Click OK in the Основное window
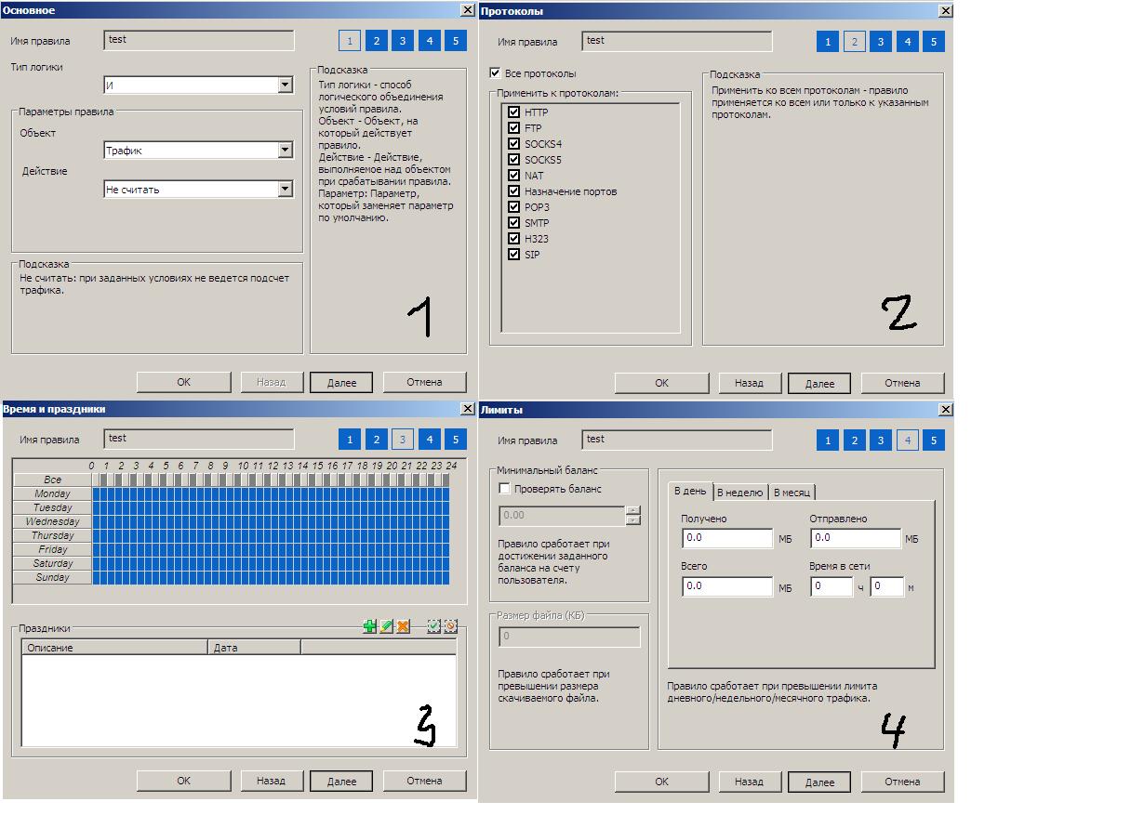Viewport: 1131px width, 815px height. (x=183, y=382)
